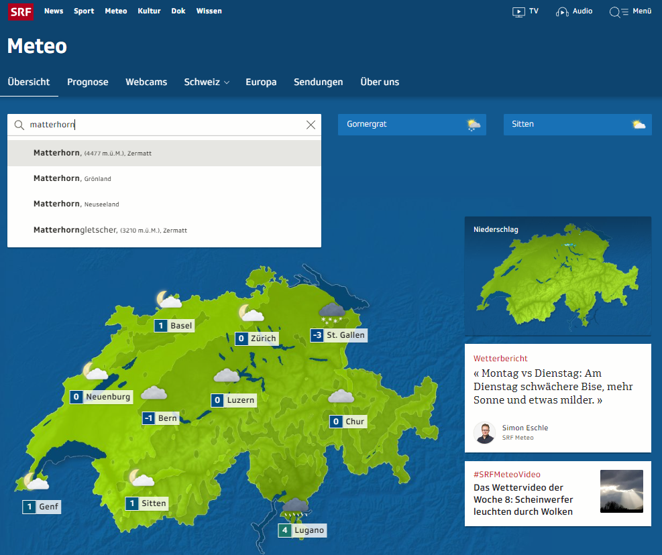Click the Basel temperature label
662x555 pixels.
point(174,326)
